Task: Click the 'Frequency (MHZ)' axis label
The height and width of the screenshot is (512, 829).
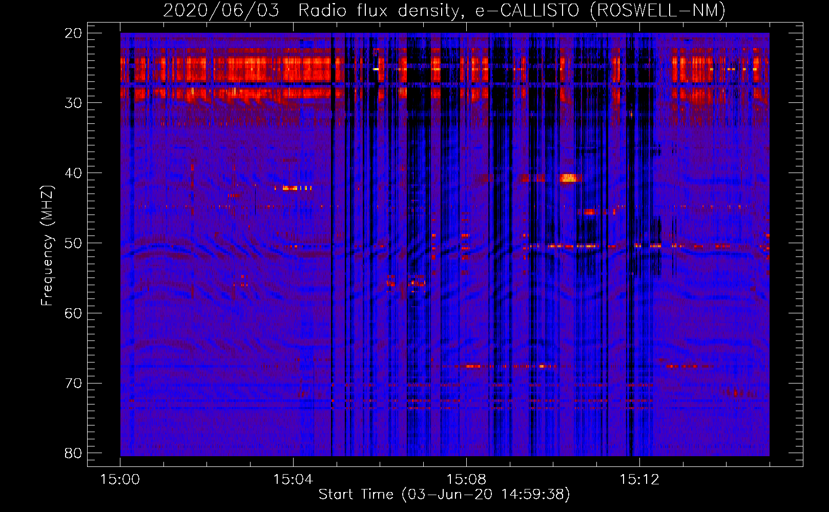Action: [47, 246]
